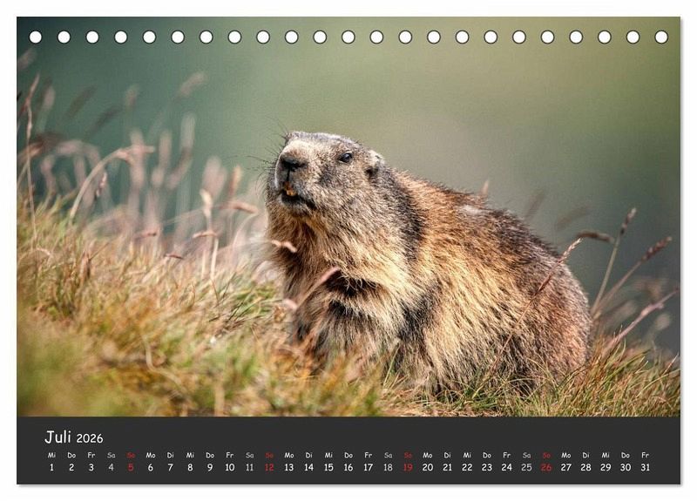Click the 'Di' weekday label above date 21
Image resolution: width=697 pixels, height=501 pixels.
[447, 455]
